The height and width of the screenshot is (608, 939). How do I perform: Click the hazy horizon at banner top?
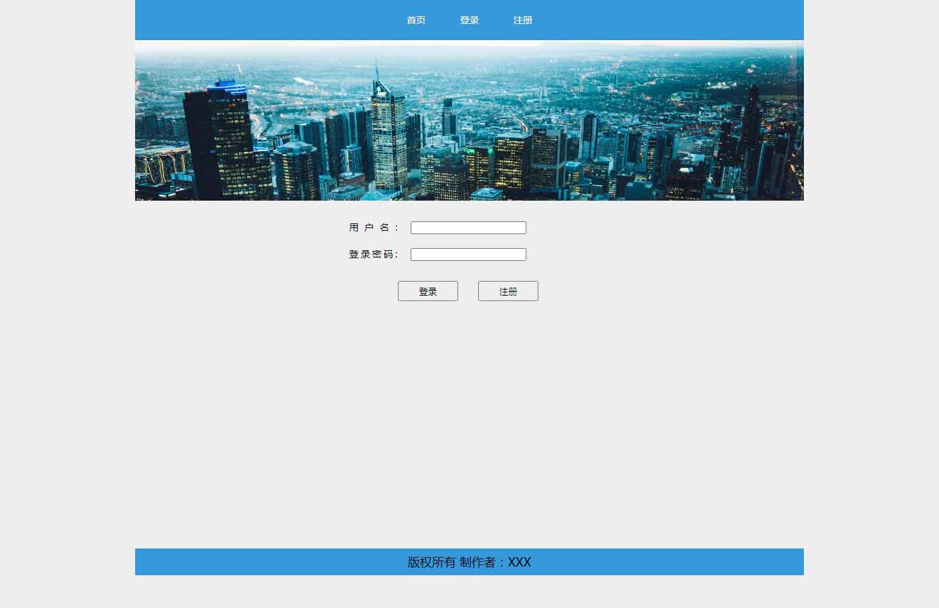coord(469,50)
